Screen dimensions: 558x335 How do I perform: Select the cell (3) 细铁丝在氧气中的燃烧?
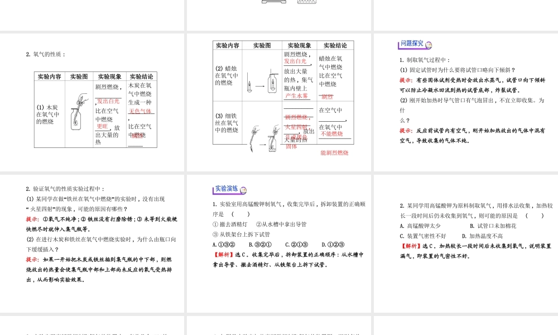tap(227, 123)
